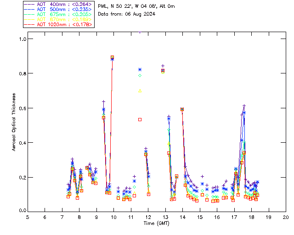Click the blue asterisk marker near 0.82 at 11.5h
The height and width of the screenshot is (235, 294).
point(140,69)
